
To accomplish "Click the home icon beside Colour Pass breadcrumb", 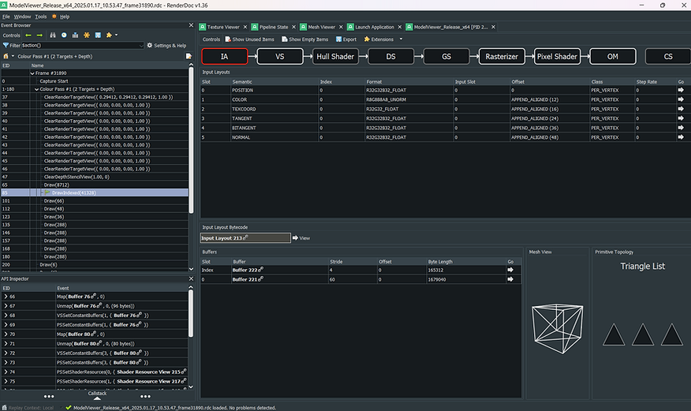I will point(6,56).
